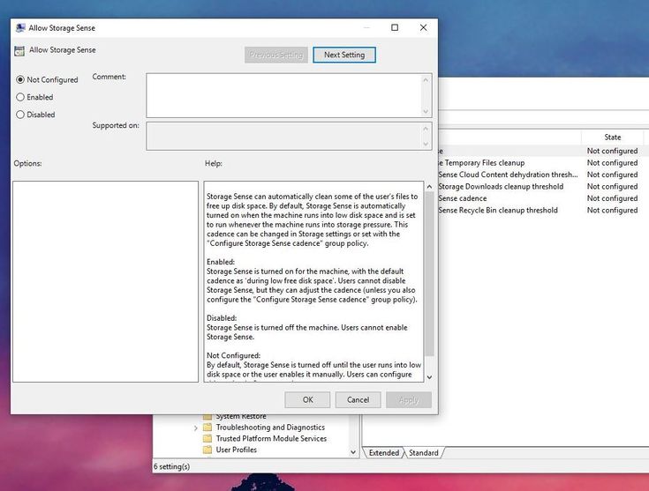
Task: Select System Restore folder in tree
Action: [x=241, y=416]
